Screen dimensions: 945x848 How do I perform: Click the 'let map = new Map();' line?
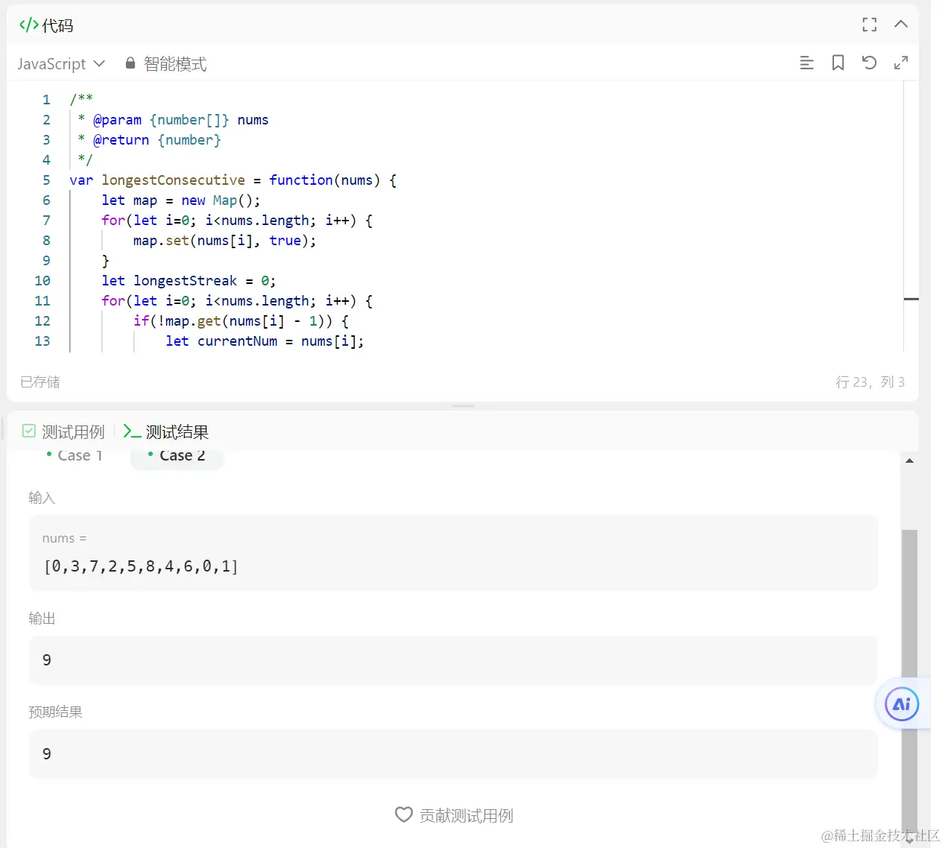(181, 200)
